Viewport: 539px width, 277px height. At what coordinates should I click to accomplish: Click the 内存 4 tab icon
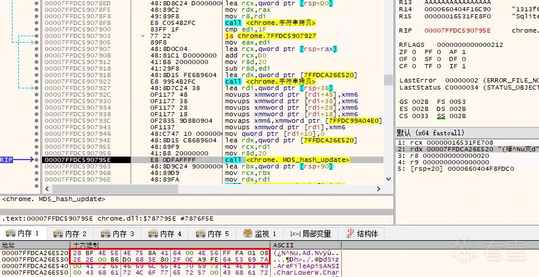153,234
